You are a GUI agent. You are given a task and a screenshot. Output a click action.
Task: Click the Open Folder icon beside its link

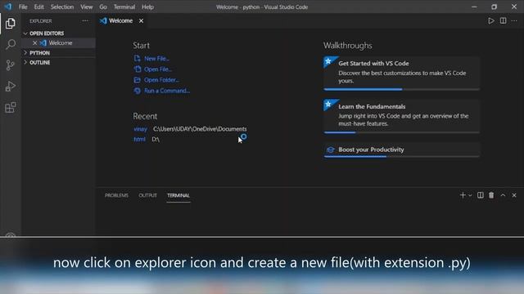137,80
